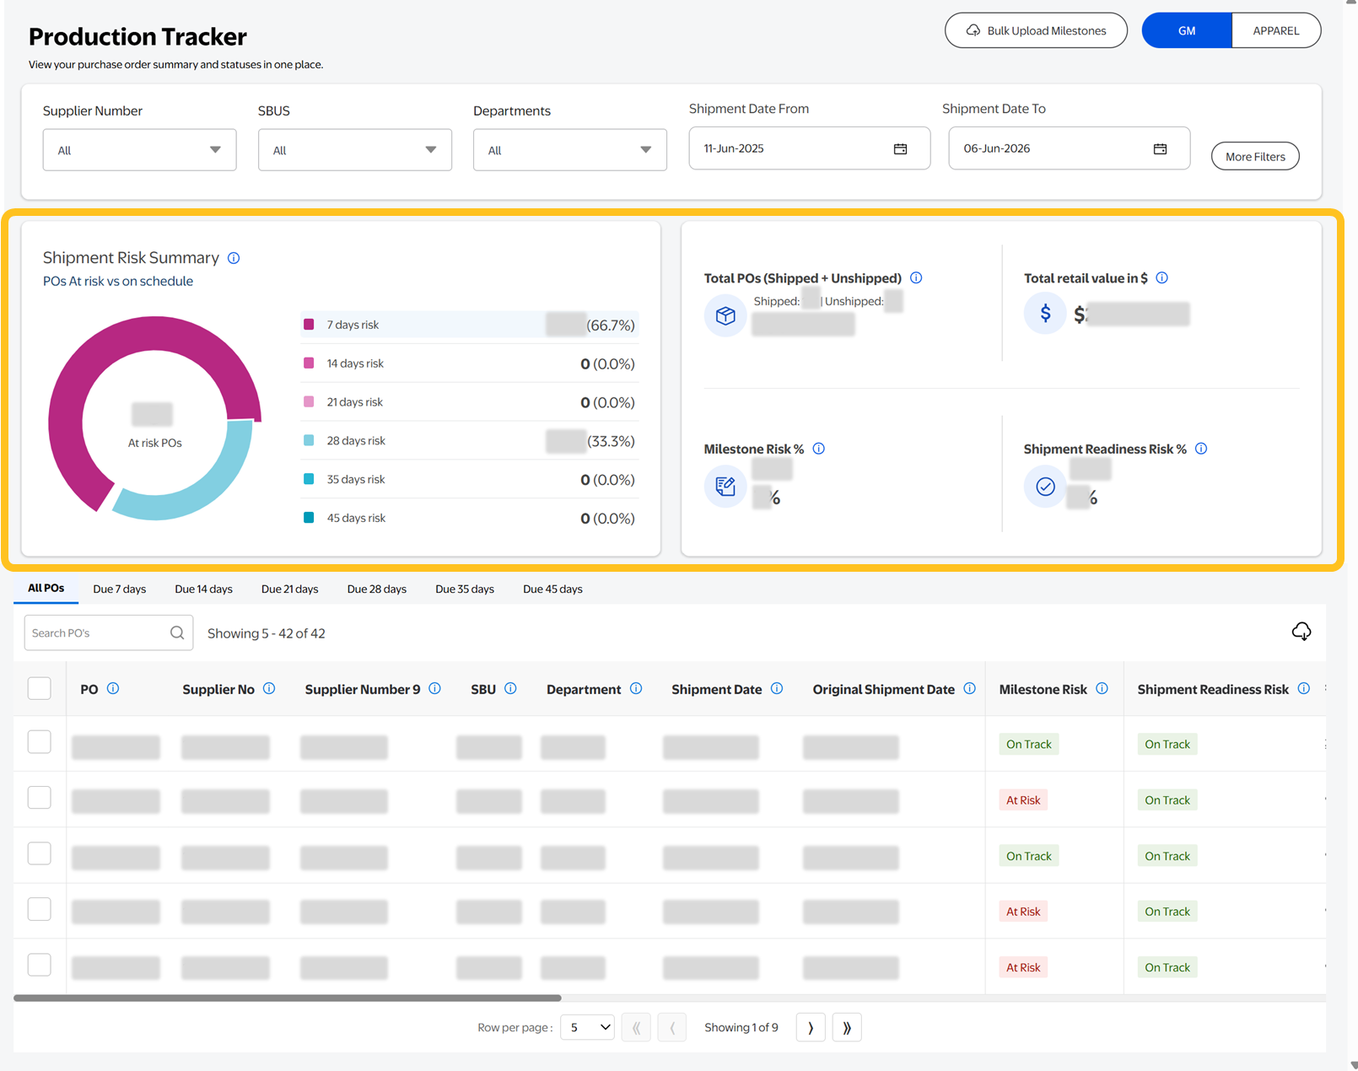Click the Bulk Upload Milestones button
The image size is (1358, 1071).
[1035, 30]
